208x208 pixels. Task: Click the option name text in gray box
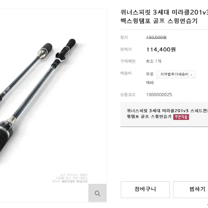pyautogui.click(x=168, y=114)
